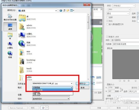The height and width of the screenshot is (110, 139).
Task: Click the 预览 button at bottom left
Action: click(34, 108)
